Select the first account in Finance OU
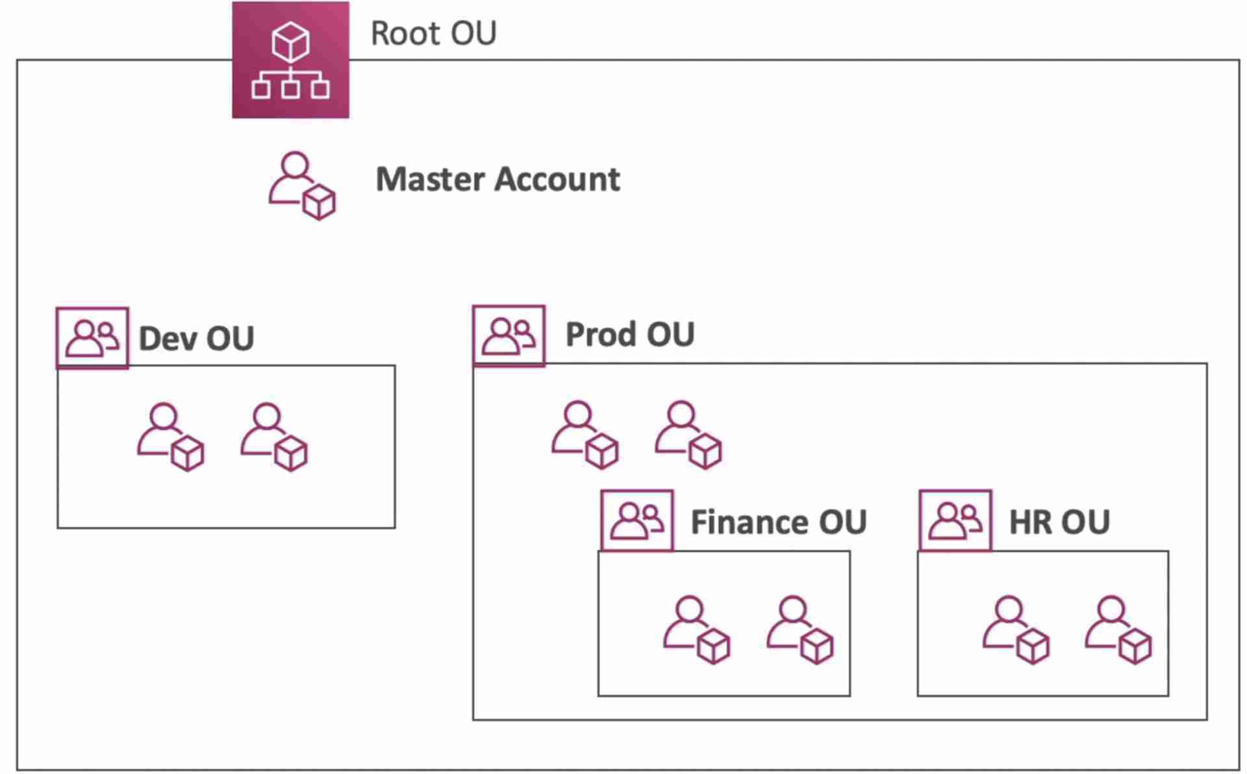Screen dimensions: 1247x774 click(697, 630)
